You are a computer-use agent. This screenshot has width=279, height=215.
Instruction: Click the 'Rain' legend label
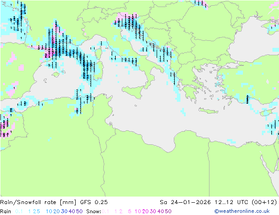tap(6, 211)
